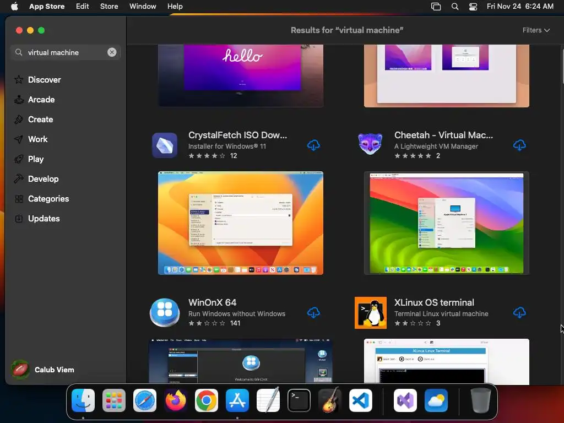Open WinOnX 64 blue app icon

pos(165,313)
